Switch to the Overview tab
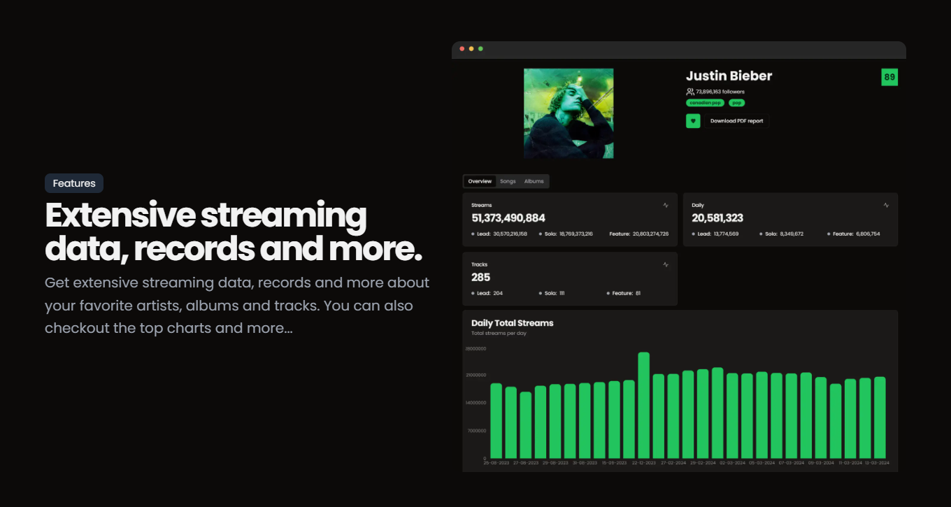951x507 pixels. point(480,181)
